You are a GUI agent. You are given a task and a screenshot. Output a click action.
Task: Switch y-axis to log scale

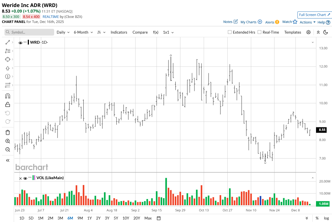(x=326, y=218)
